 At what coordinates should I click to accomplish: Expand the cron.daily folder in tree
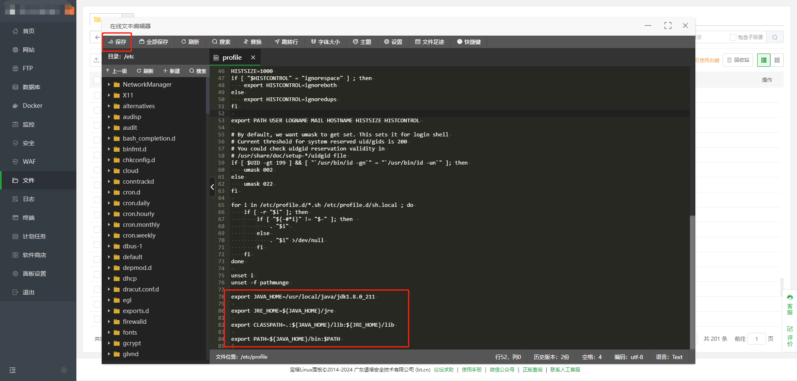point(109,203)
